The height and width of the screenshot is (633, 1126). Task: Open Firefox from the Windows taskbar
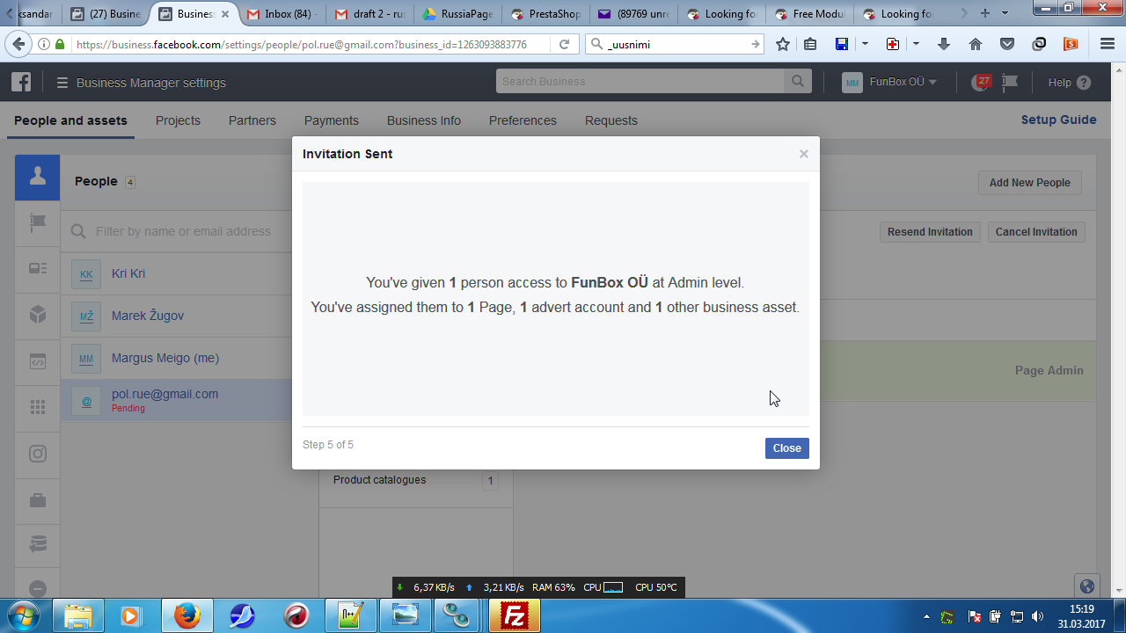tap(186, 616)
